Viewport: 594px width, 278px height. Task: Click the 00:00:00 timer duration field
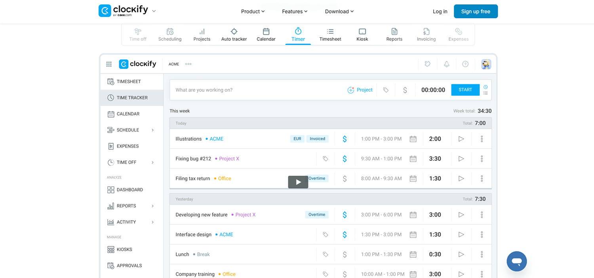(433, 90)
